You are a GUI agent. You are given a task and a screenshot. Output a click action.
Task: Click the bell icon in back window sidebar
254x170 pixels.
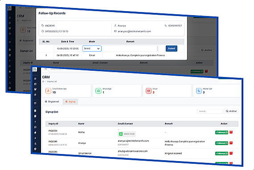10,72
